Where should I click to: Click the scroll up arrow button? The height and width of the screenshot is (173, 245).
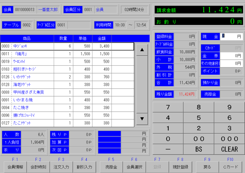pos(142,50)
